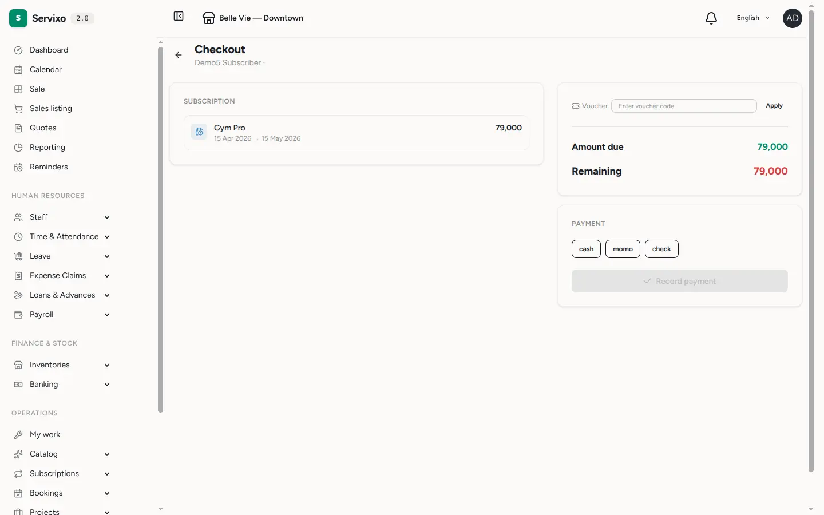This screenshot has height=515, width=824.
Task: Click the Loans & Advances icon
Action: [18, 295]
